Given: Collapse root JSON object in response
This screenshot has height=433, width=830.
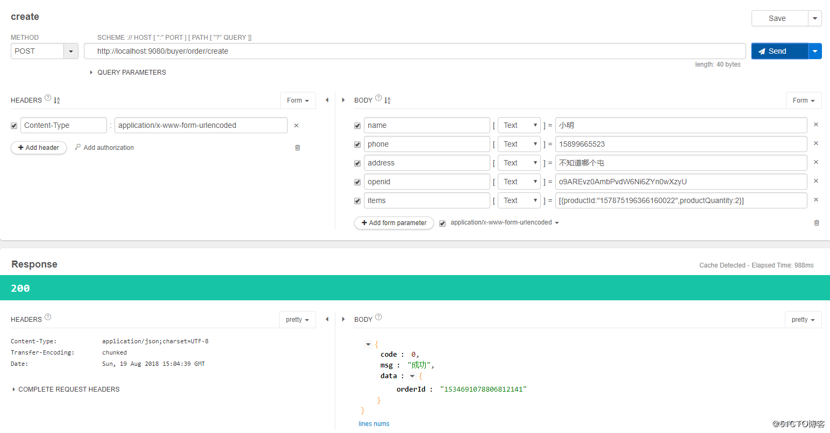Looking at the screenshot, I should point(368,344).
